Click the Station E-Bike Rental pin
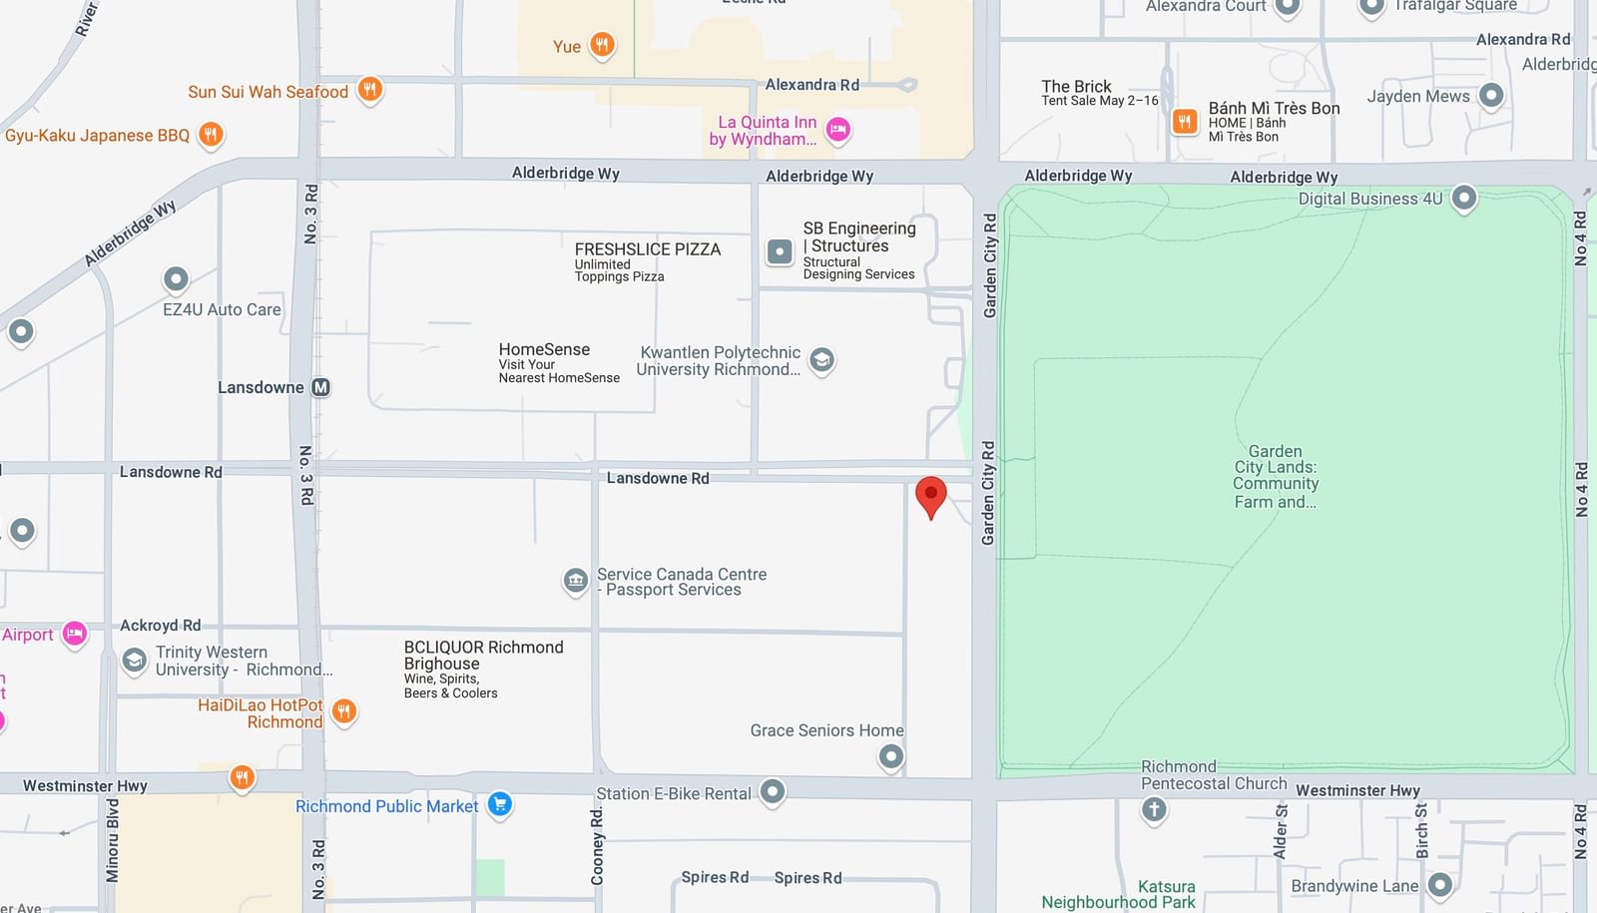 tap(773, 792)
